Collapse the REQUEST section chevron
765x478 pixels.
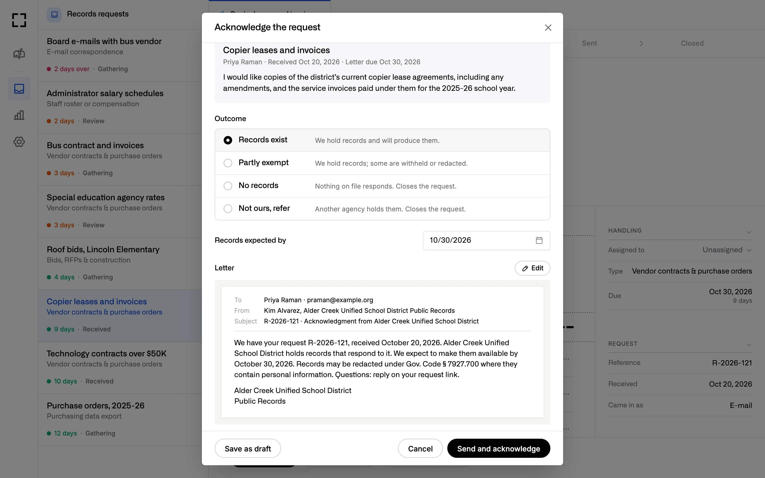749,345
